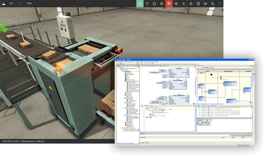Toggle the diamond sensor tags icon
This screenshot has height=158, width=266.
click(x=191, y=3)
